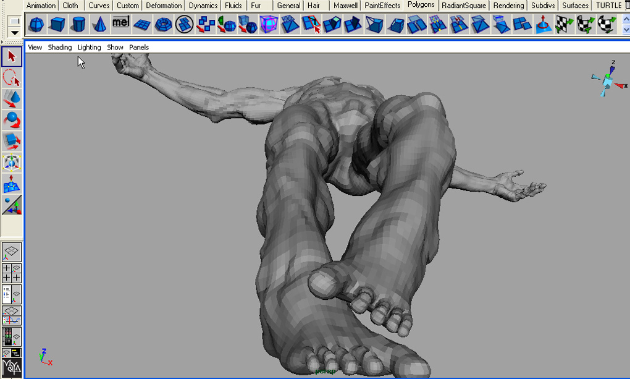Screen dimensions: 630x379
Task: Click the shelf scroll down arrow
Action: [x=626, y=30]
